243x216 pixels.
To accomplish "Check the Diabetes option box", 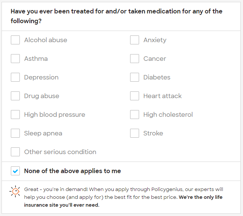I will [x=134, y=77].
